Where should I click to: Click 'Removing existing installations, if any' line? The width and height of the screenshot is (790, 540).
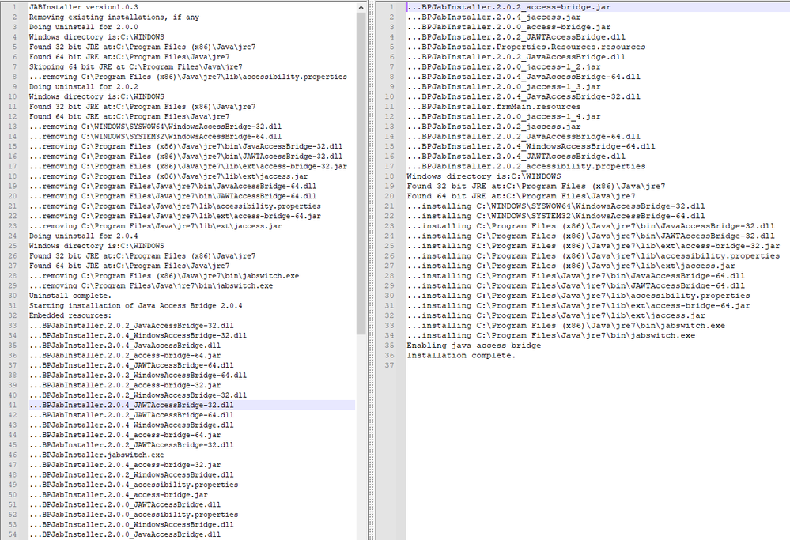pos(115,17)
